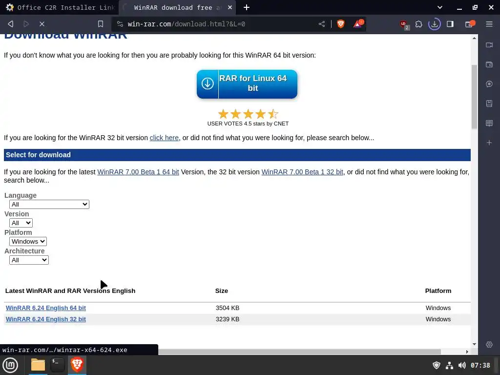Open the extensions puzzle-piece menu
Viewport: 500px width, 375px height.
click(x=418, y=24)
